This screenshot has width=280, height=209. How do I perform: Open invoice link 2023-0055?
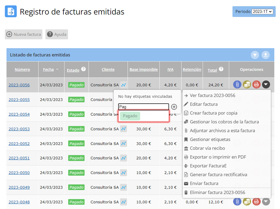click(19, 100)
